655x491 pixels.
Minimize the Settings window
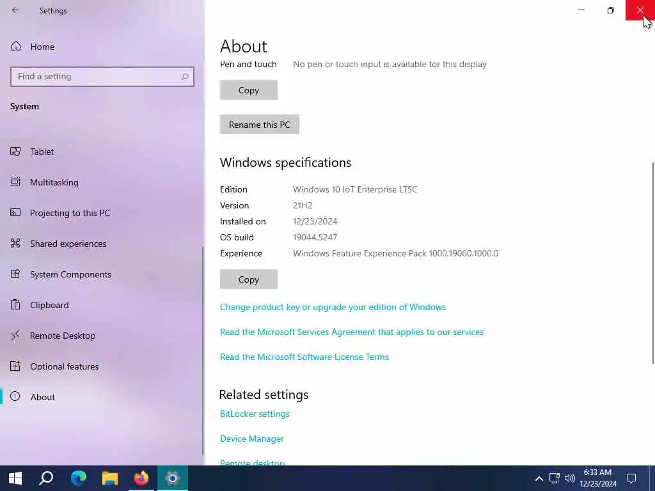[581, 10]
